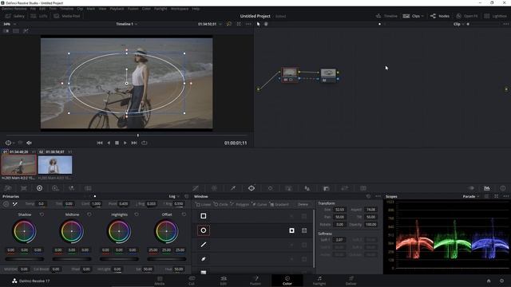Reset the Midtone color wheel
The height and width of the screenshot is (287, 511).
tap(89, 214)
